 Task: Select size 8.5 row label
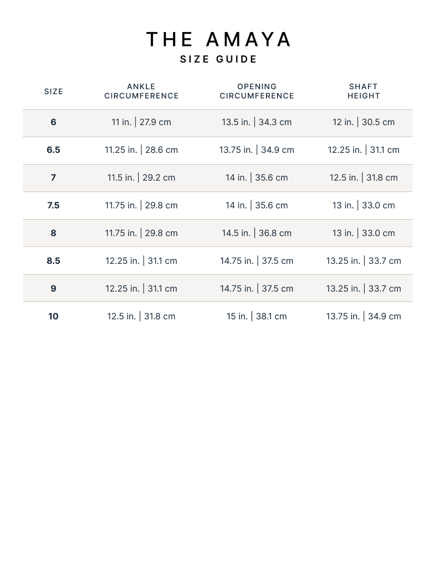53,261
